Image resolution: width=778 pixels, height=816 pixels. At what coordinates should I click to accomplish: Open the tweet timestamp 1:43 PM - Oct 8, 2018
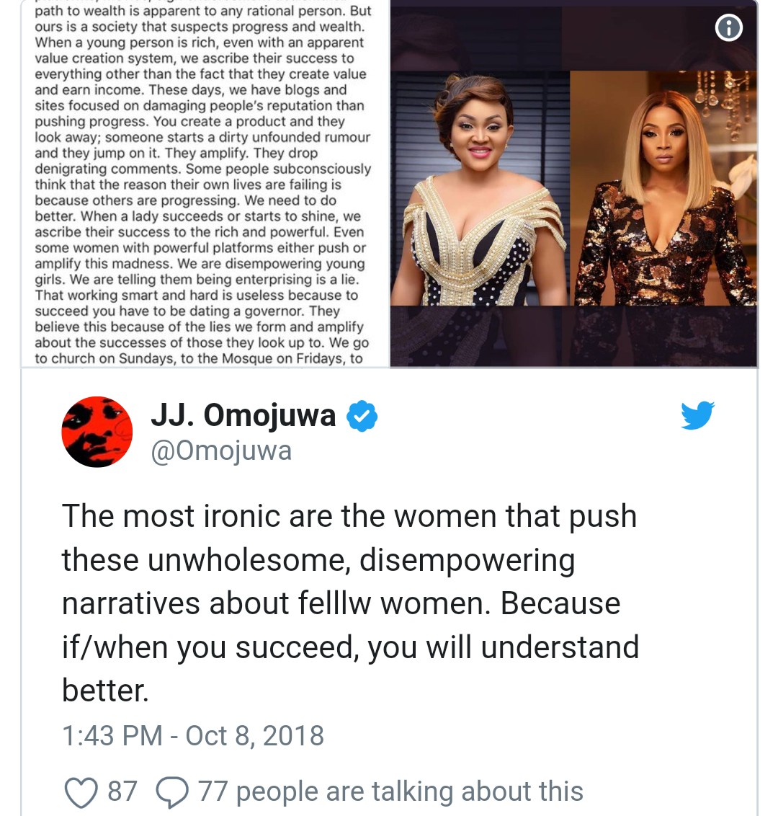[193, 736]
